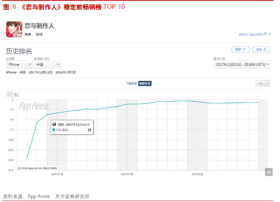The height and width of the screenshot is (202, 280).
Task: Click the magnifier zoom icon
Action: click(x=16, y=94)
